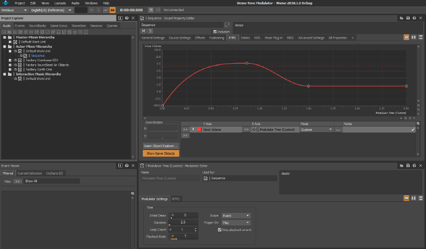The width and height of the screenshot is (426, 249).
Task: Uncheck Stop playback at end
Action: tap(220, 229)
